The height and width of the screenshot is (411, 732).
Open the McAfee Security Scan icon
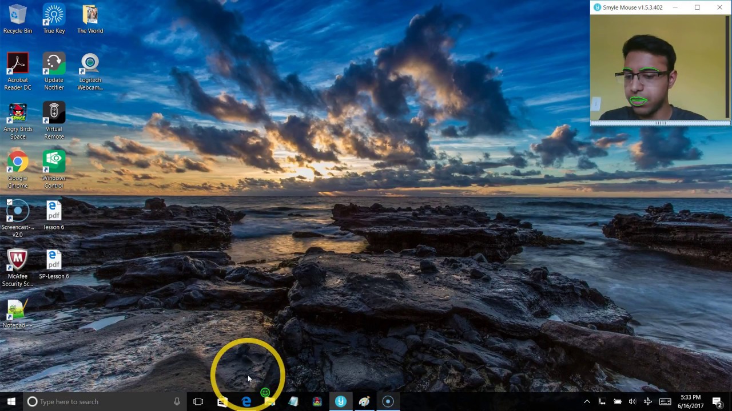coord(18,268)
